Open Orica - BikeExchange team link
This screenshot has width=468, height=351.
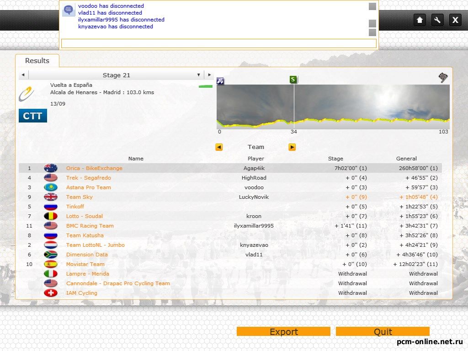[x=94, y=168]
